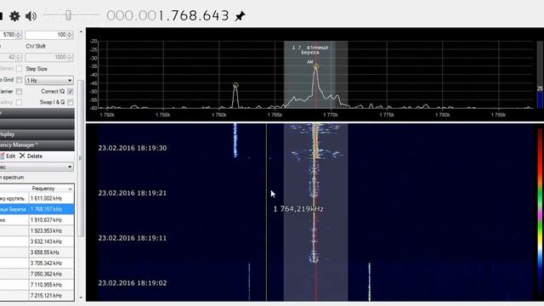Collapse the Frequency Manager panel header

pos(37,145)
